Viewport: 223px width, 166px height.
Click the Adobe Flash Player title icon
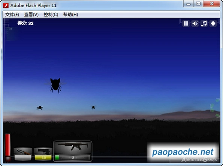point(6,6)
